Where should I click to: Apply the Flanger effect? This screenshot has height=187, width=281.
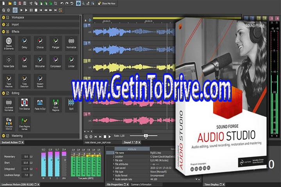pos(55,43)
